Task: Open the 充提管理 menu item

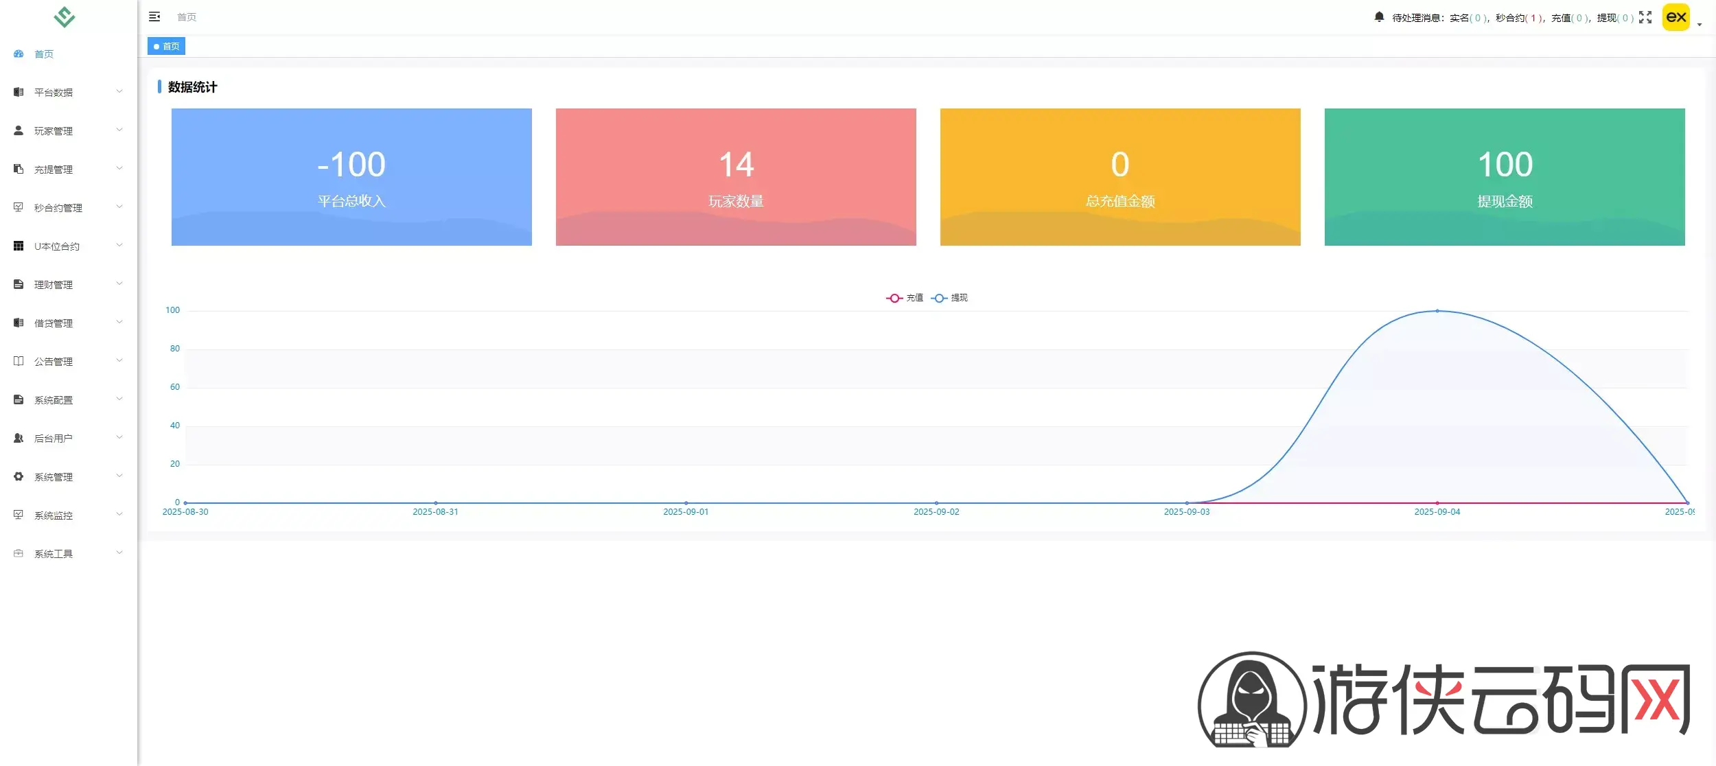Action: coord(54,169)
